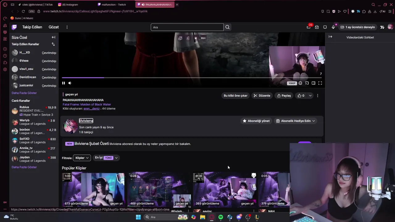Open Fatal Frame: Maiden of Black Water link
Screen dimensions: 395x222
(87, 105)
